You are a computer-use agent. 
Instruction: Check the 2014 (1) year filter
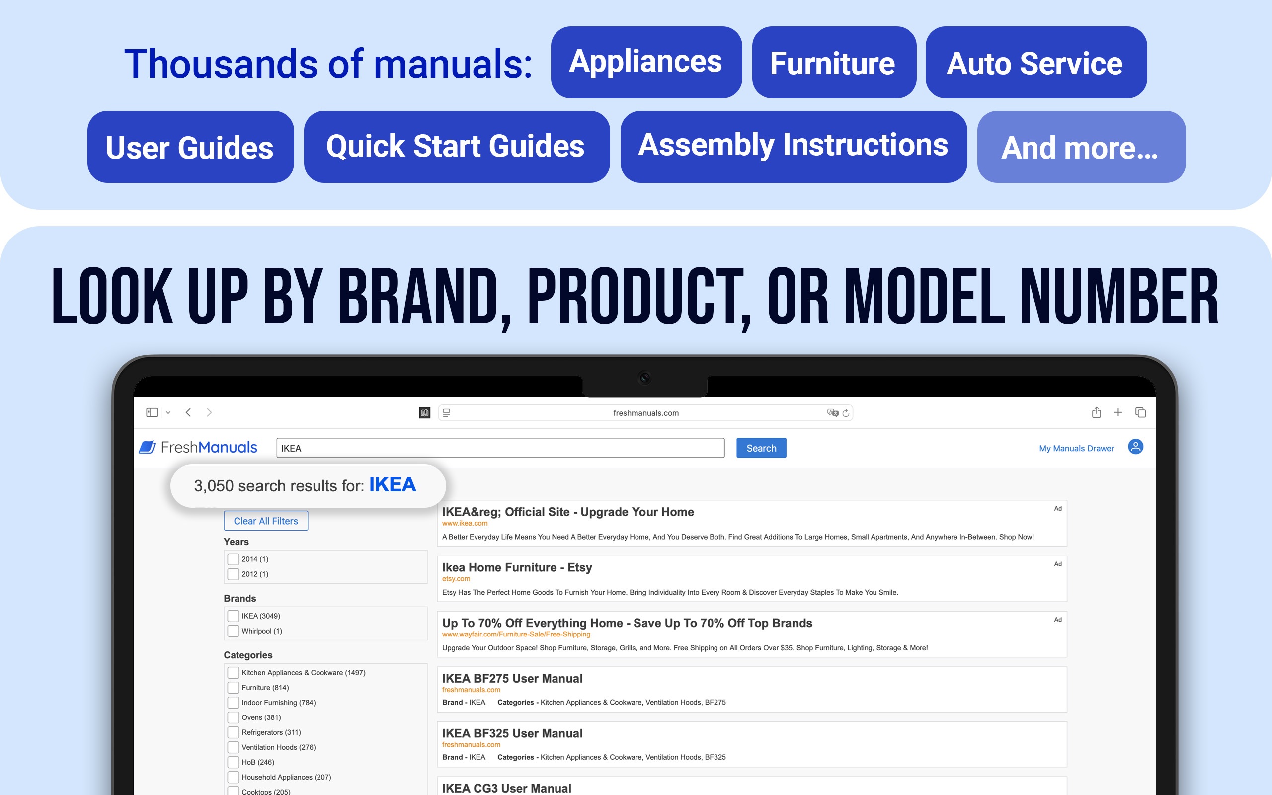pyautogui.click(x=234, y=559)
